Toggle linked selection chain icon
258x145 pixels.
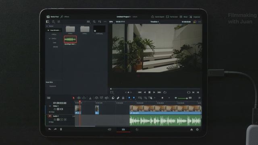(x=118, y=98)
